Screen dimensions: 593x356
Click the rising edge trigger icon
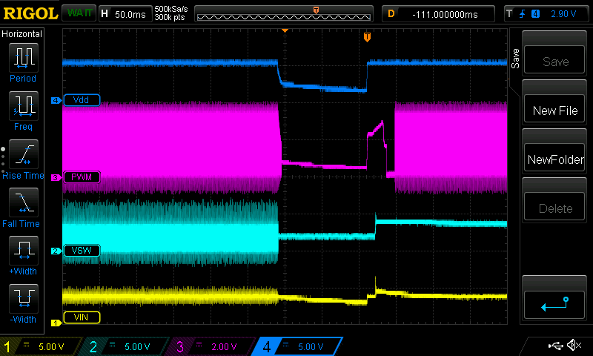tap(523, 14)
